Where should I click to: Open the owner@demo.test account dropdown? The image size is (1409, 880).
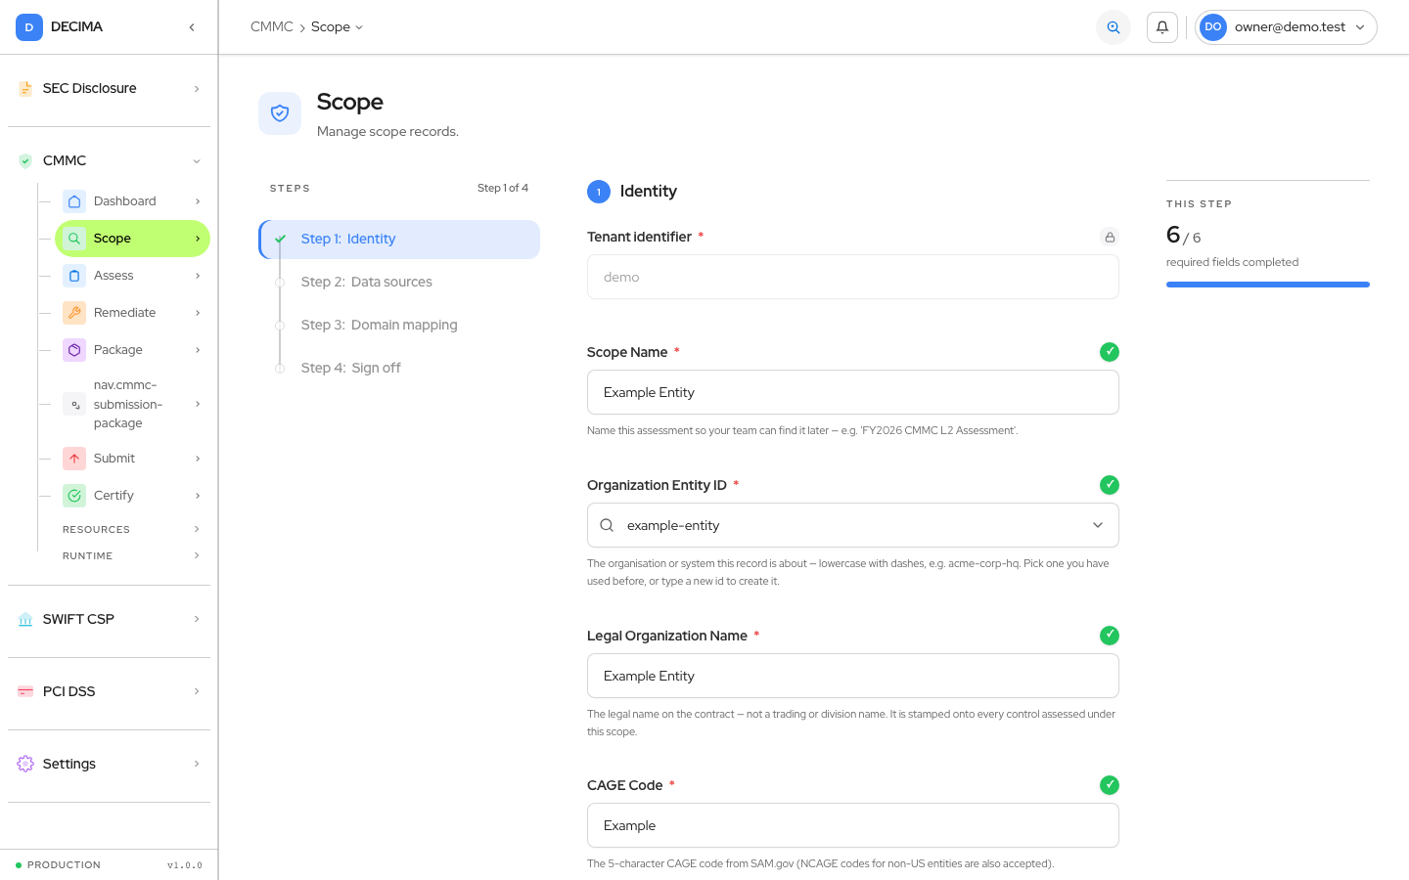pos(1286,27)
